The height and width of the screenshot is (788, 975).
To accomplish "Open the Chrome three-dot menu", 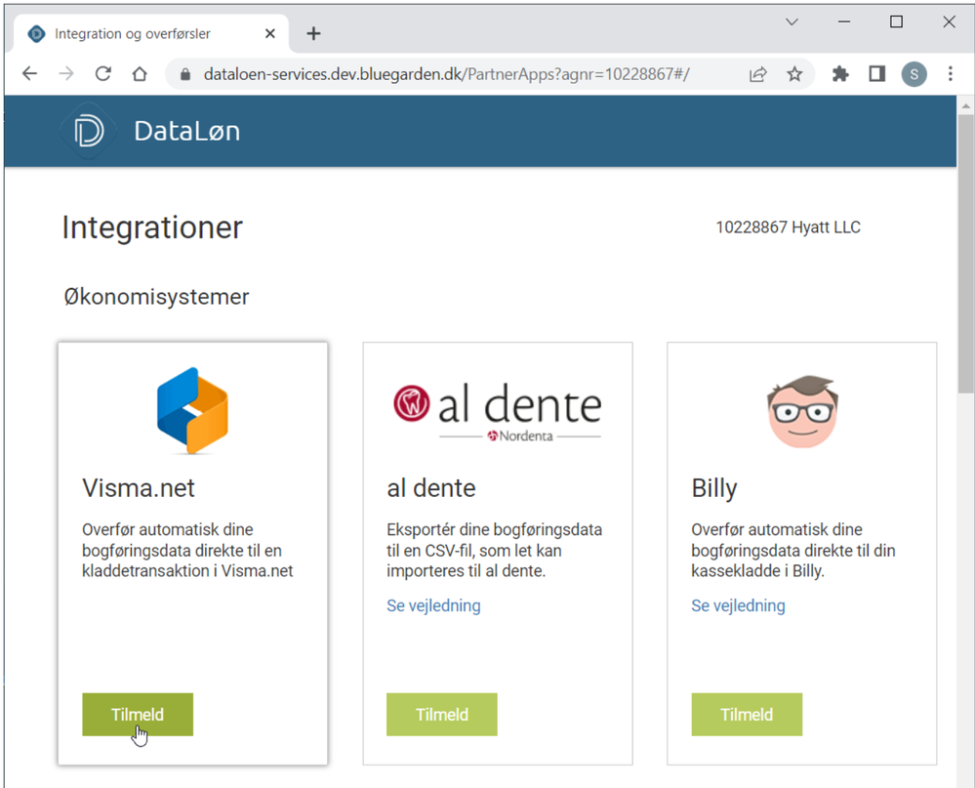I will (951, 74).
